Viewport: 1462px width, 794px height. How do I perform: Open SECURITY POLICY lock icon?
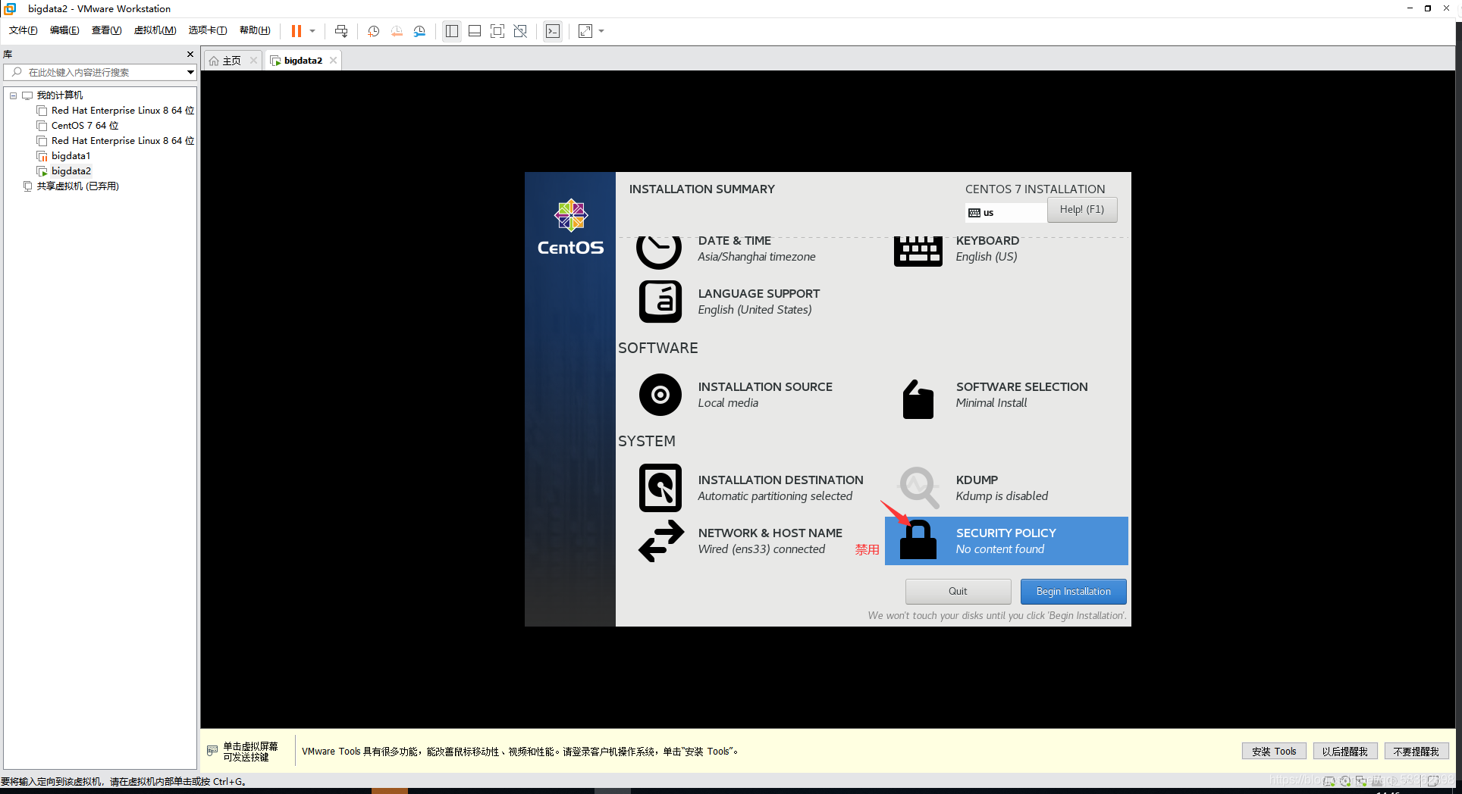click(x=918, y=541)
